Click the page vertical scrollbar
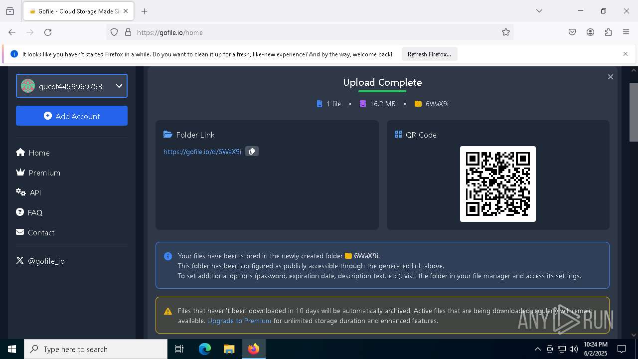 [634, 112]
